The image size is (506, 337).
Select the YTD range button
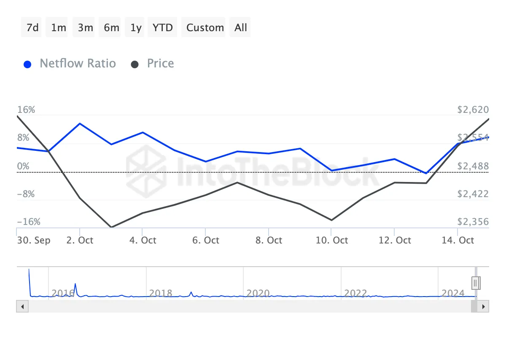(x=163, y=28)
